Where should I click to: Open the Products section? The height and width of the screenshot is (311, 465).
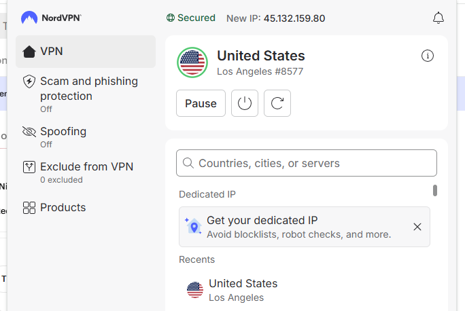(86, 208)
